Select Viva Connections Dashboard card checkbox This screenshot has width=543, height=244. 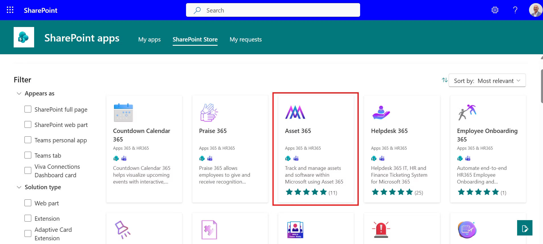28,171
